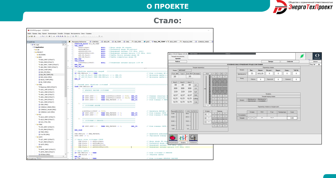Click the Delete (X) icon in the CODESYS toolbar
Image resolution: width=336 pixels, height=178 pixels.
tap(47, 36)
